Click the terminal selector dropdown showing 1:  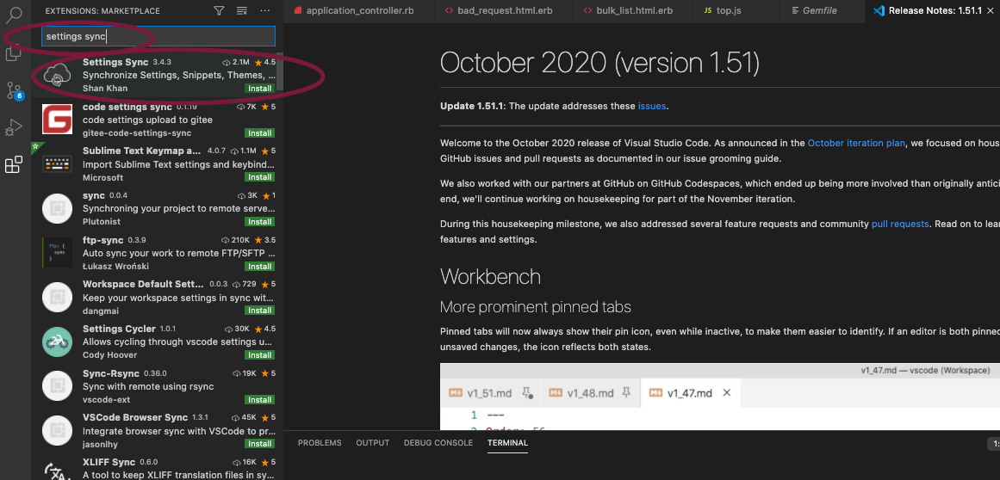pos(994,443)
